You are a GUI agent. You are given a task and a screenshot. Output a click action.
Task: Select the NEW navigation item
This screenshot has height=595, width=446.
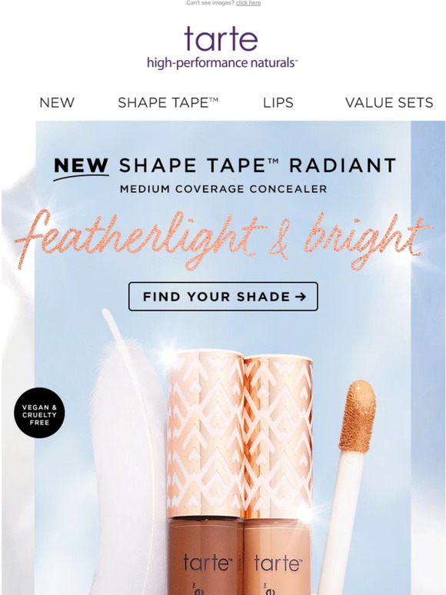(57, 102)
